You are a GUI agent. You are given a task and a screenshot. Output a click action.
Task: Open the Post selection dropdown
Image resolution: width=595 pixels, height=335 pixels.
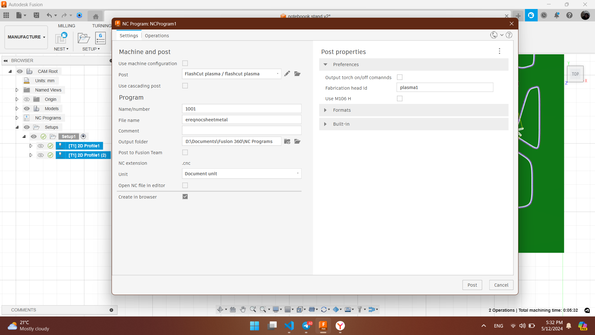231,74
